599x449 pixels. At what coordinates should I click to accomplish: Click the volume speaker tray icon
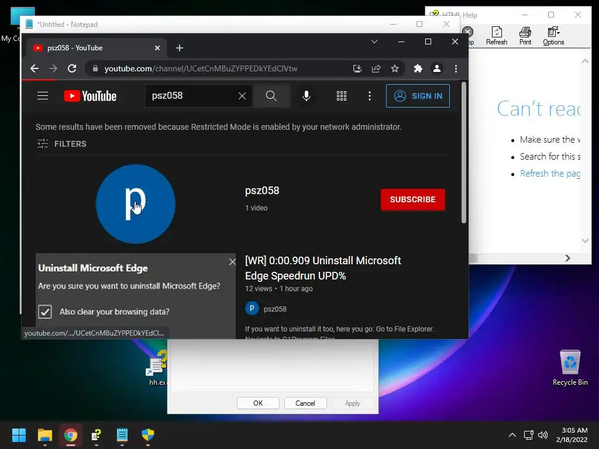pos(542,435)
